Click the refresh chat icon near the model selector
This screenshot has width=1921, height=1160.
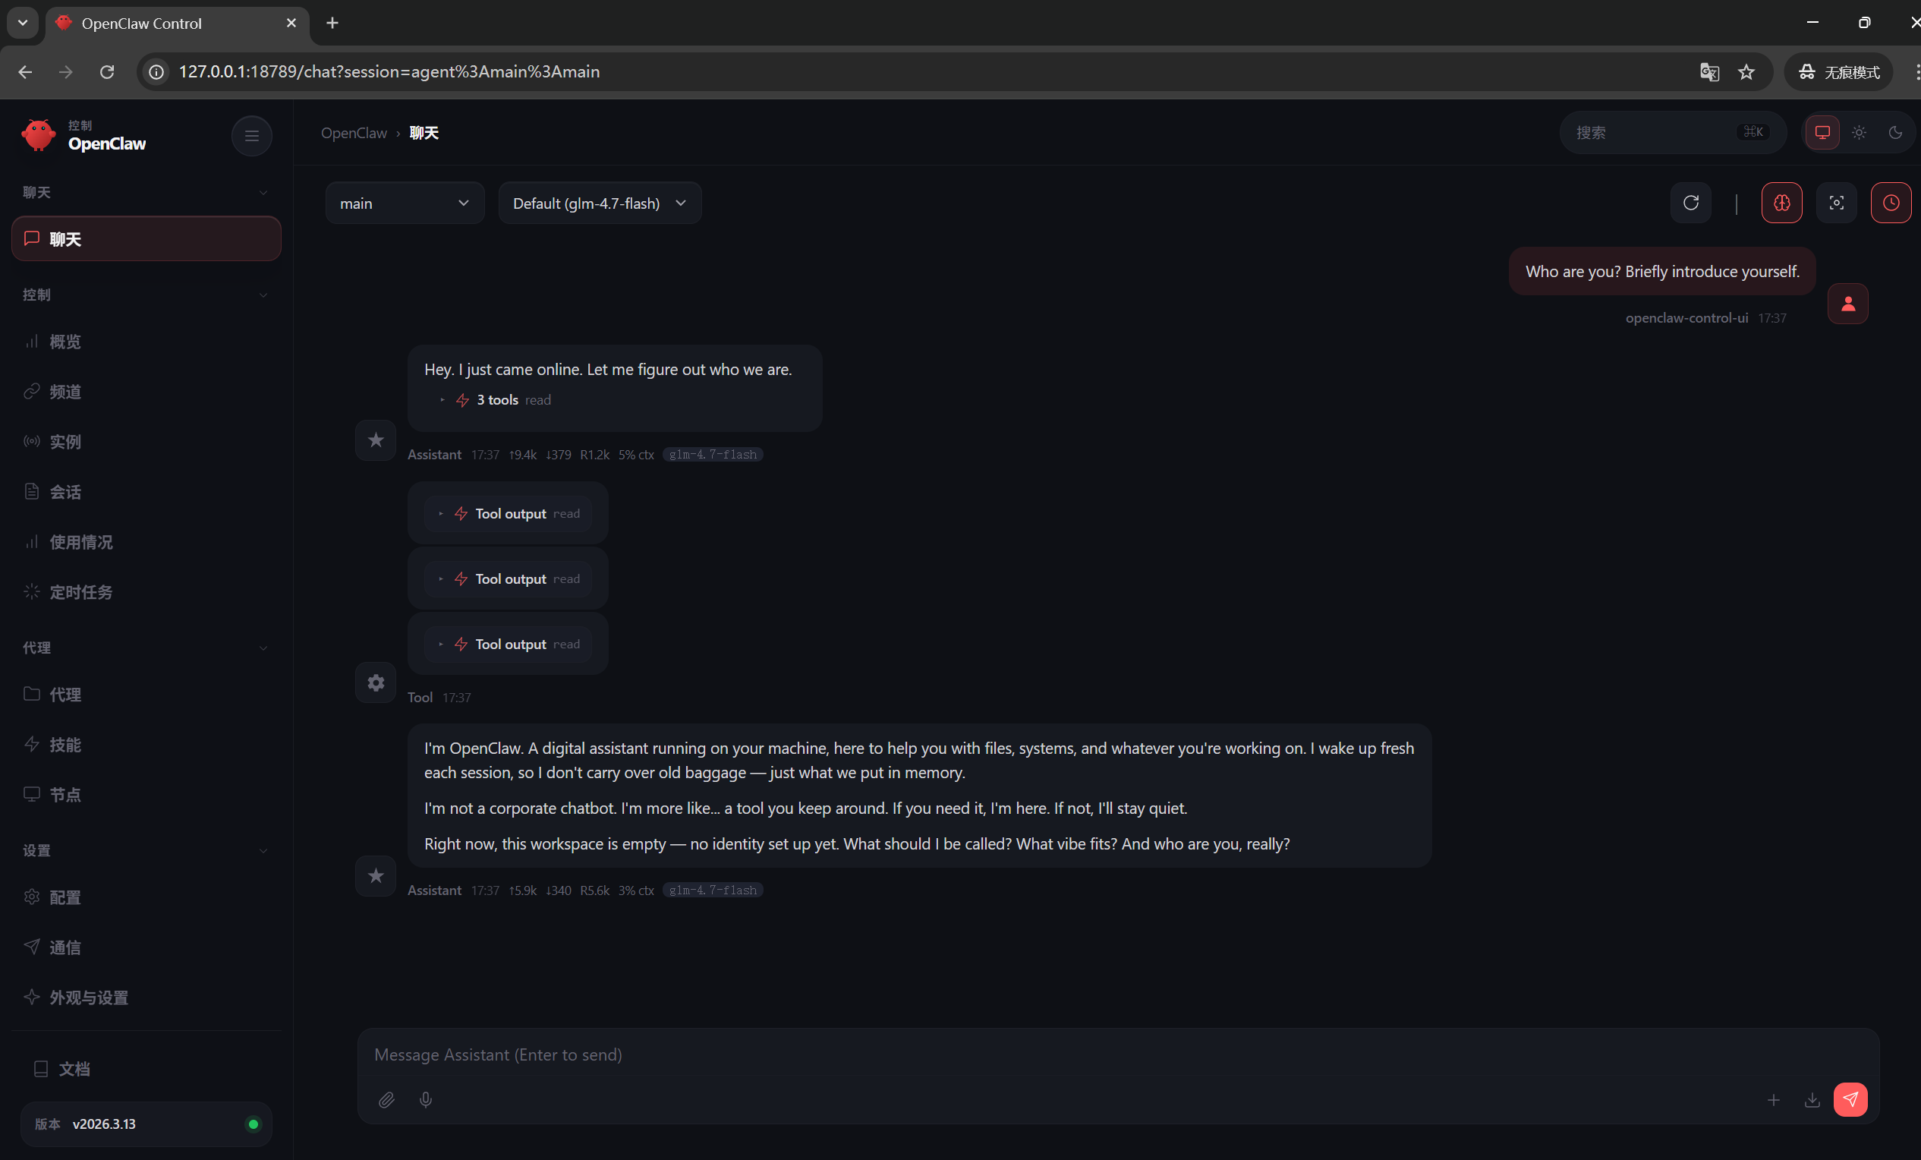coord(1690,203)
